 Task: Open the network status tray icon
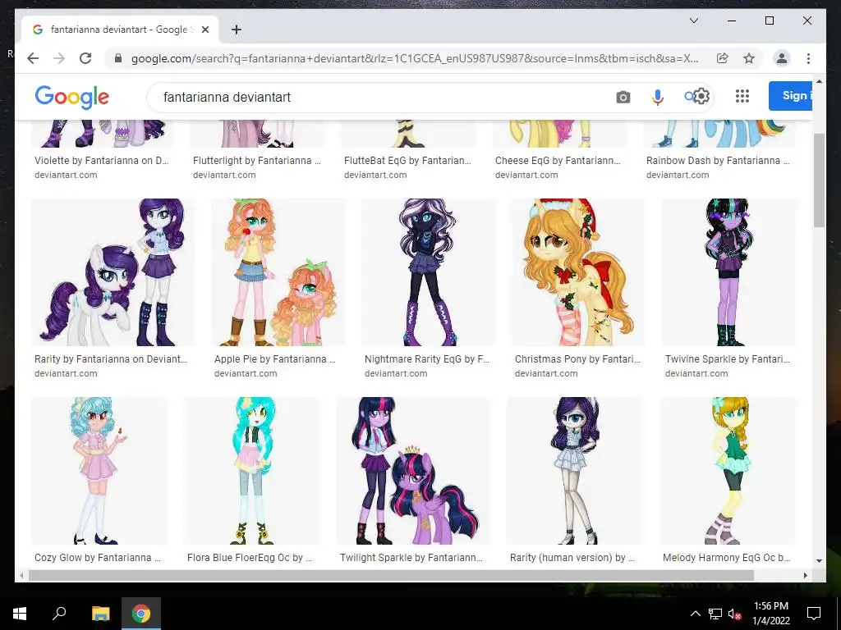(x=715, y=614)
